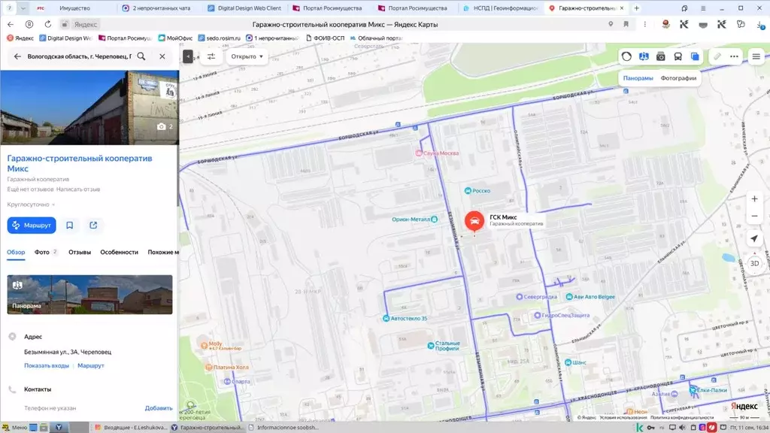The image size is (770, 433).
Task: Switch to the Обзор tab
Action: tap(16, 252)
